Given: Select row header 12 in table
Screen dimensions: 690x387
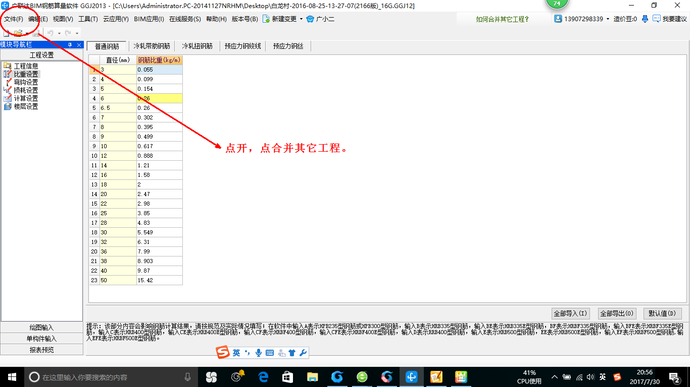Looking at the screenshot, I should [x=94, y=175].
